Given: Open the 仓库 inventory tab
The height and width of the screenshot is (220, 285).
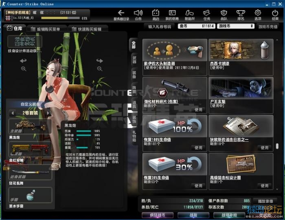Looking at the screenshot, I should 15,29.
